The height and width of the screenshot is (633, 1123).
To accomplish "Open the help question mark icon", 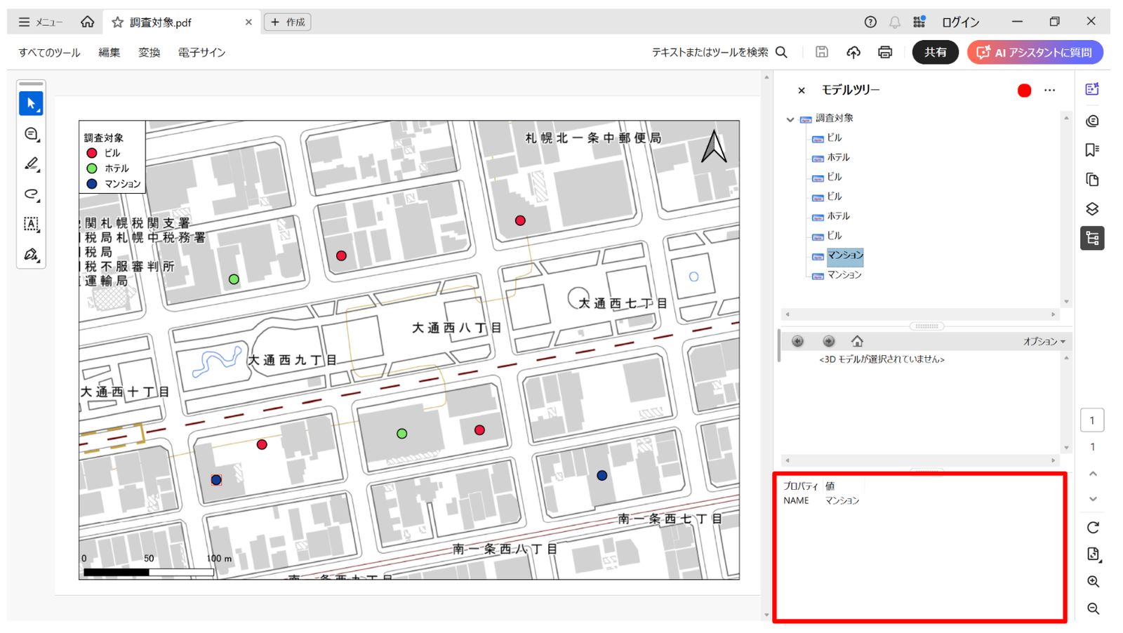I will point(870,22).
